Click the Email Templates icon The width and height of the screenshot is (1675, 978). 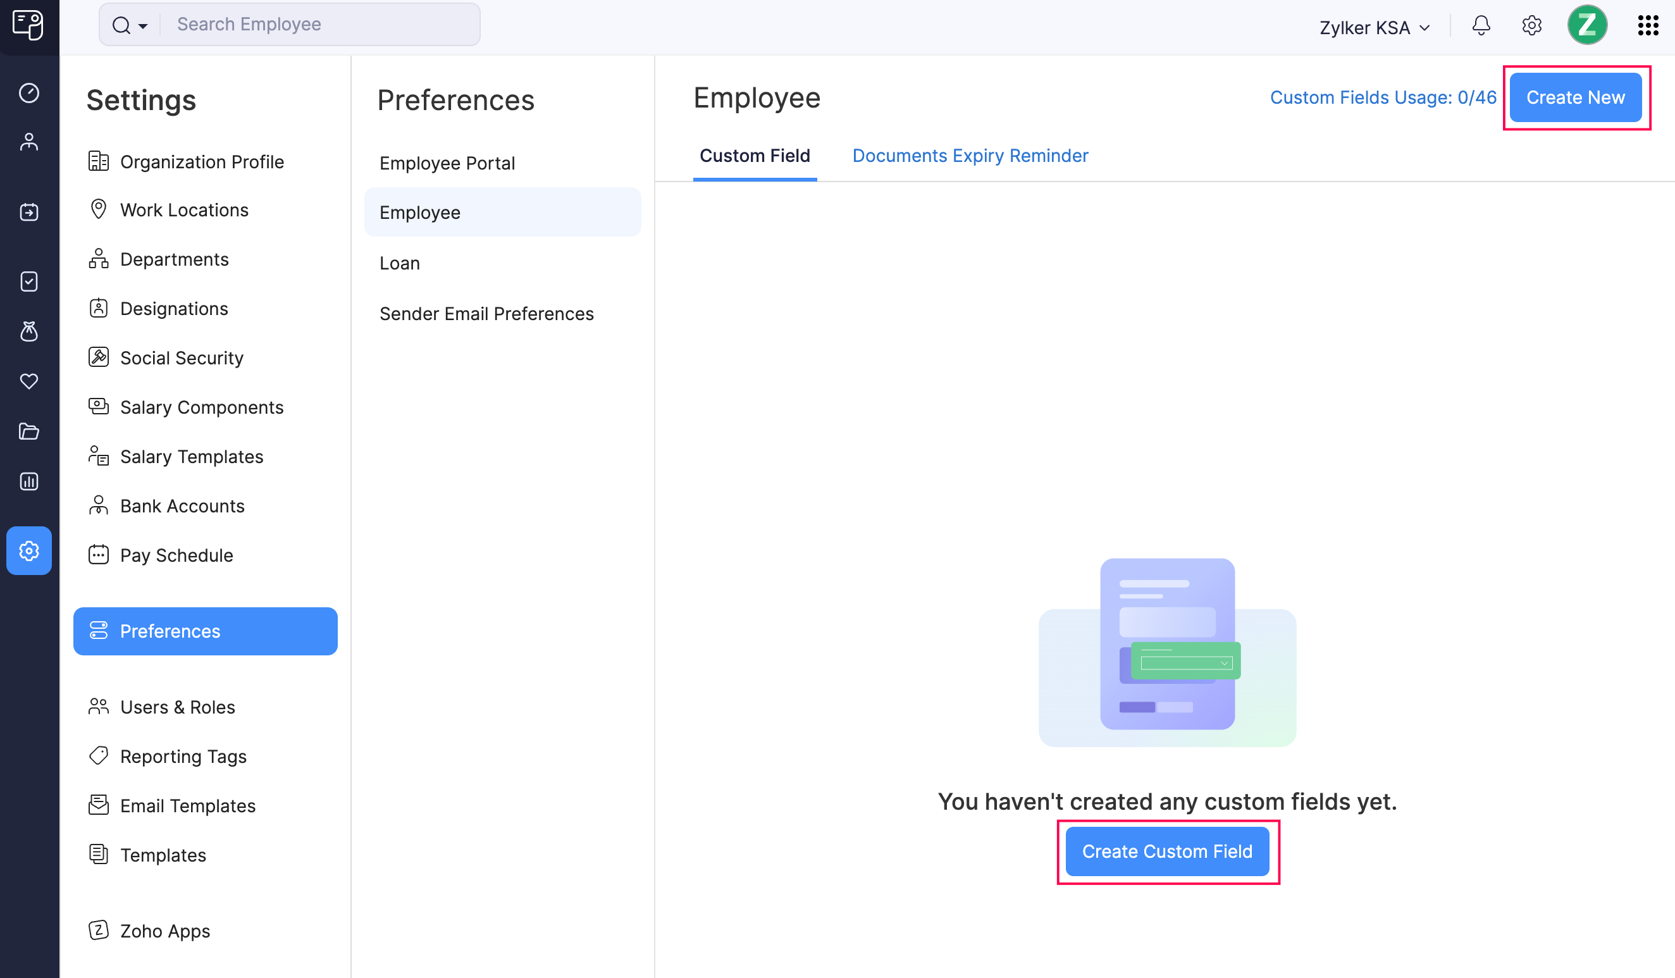coord(99,806)
